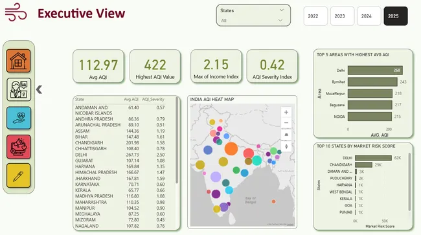This screenshot has height=235, width=421.
Task: Click the orange bubble in Bay of Bengal
Action: tap(273, 201)
